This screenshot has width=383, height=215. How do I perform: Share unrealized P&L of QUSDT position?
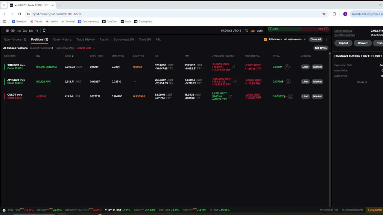pyautogui.click(x=230, y=96)
